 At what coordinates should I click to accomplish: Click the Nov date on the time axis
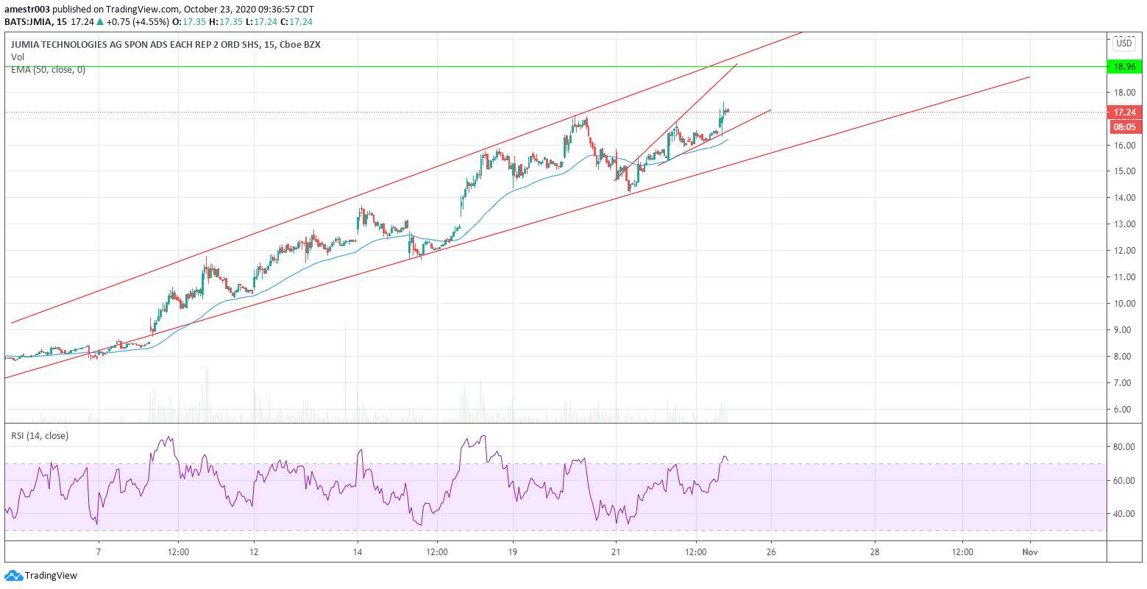click(x=1030, y=551)
